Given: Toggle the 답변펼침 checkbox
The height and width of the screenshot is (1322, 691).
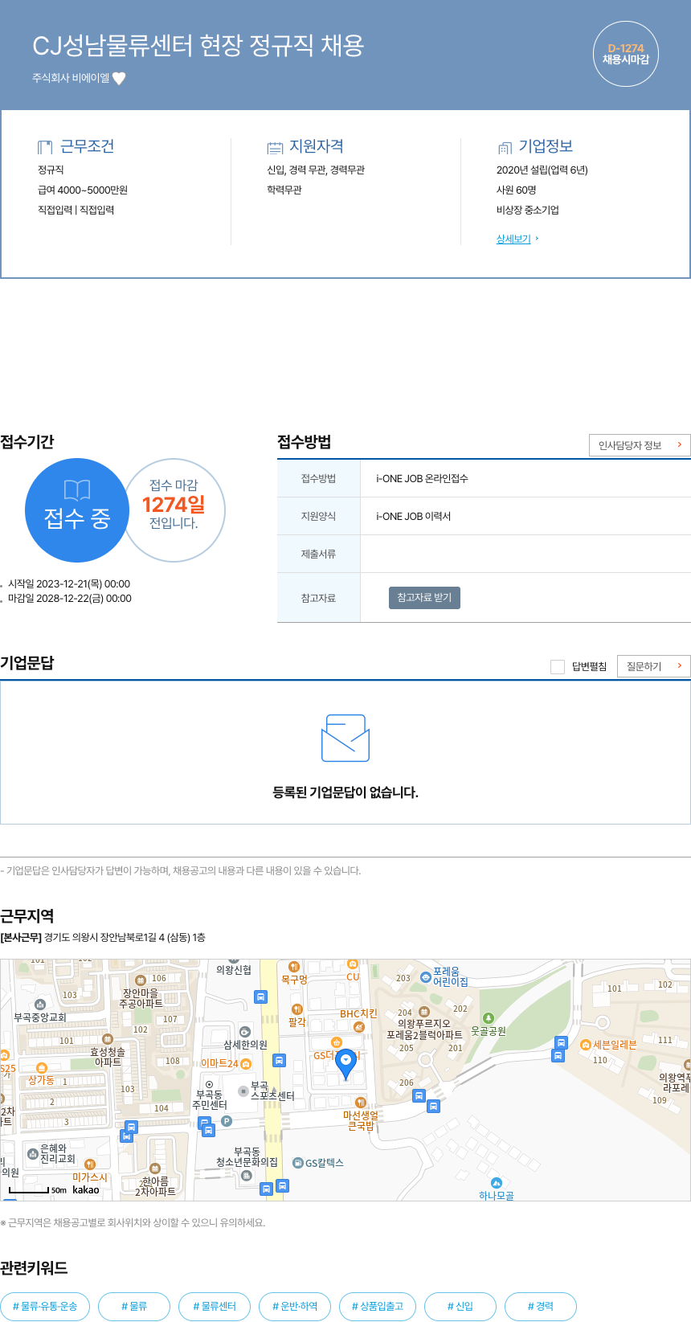Looking at the screenshot, I should pos(558,666).
